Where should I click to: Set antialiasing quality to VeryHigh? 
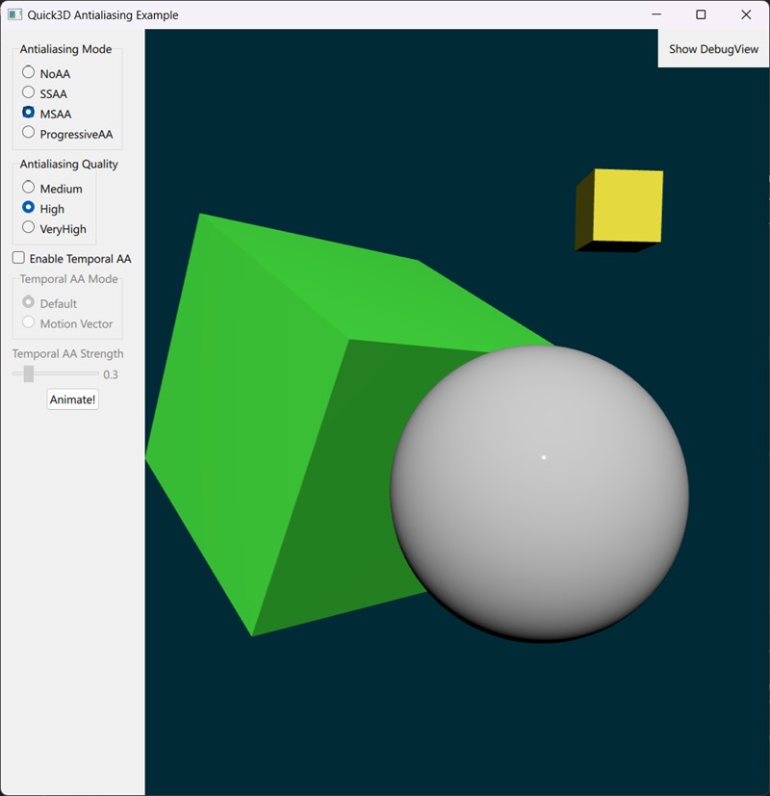tap(29, 228)
